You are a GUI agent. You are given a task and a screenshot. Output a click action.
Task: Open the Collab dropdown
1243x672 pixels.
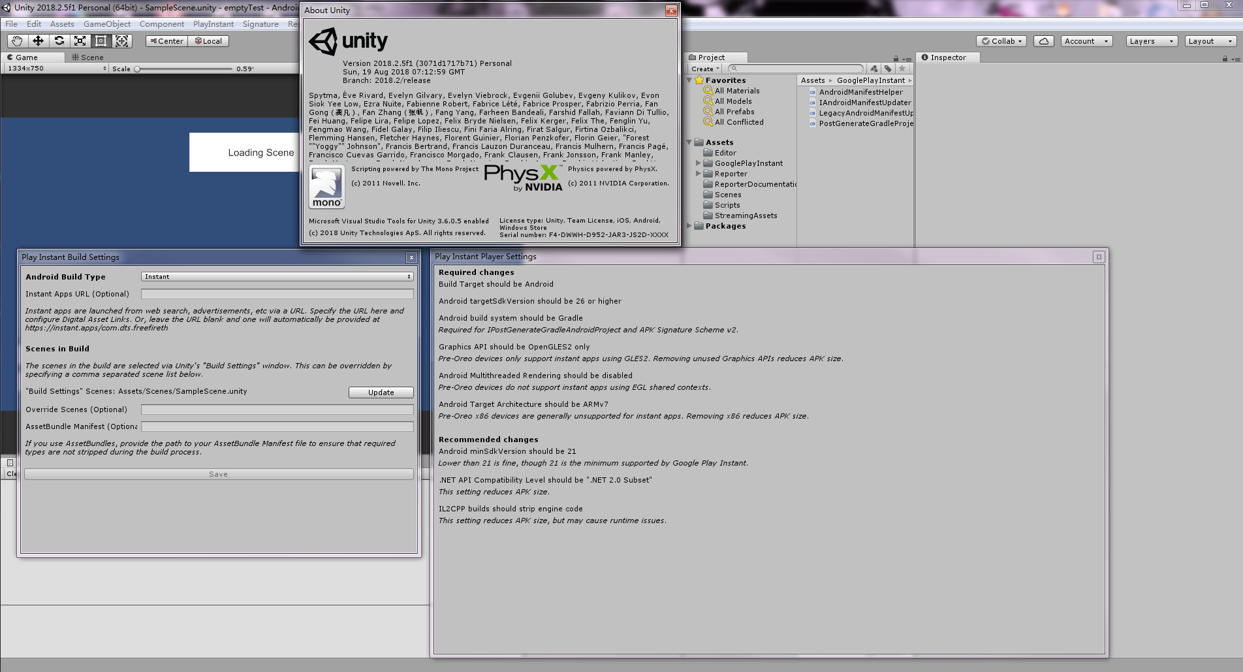1002,41
